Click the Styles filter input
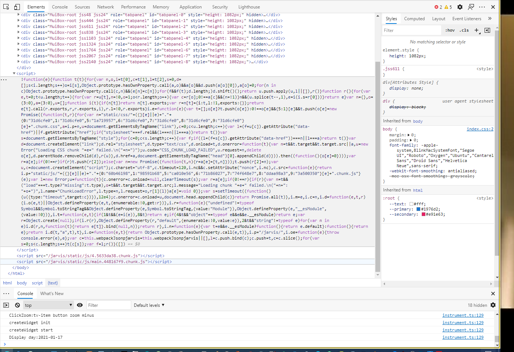 411,30
